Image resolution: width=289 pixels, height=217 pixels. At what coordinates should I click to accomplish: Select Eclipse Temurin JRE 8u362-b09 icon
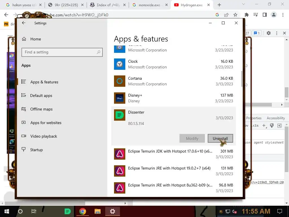[x=120, y=188]
